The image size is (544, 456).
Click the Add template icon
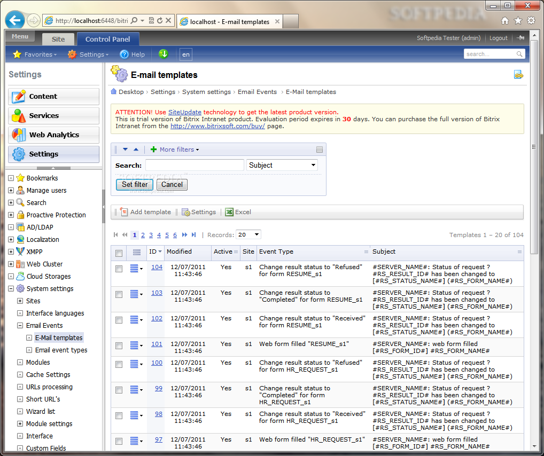click(123, 212)
